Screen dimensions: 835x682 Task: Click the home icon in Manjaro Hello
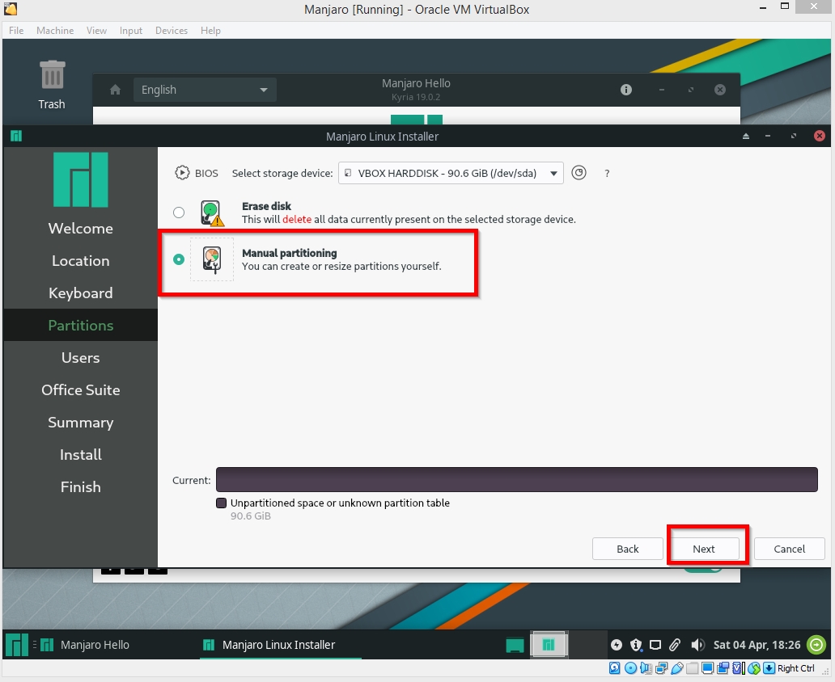click(x=115, y=90)
